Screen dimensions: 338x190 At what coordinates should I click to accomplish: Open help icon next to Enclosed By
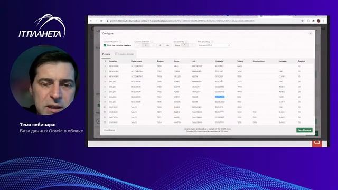[x=186, y=42]
